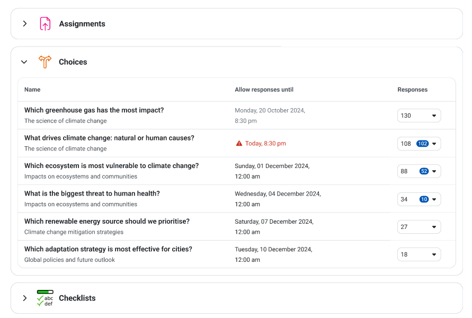This screenshot has height=318, width=472.
Task: Click the pink Assignments upload icon
Action: (45, 24)
